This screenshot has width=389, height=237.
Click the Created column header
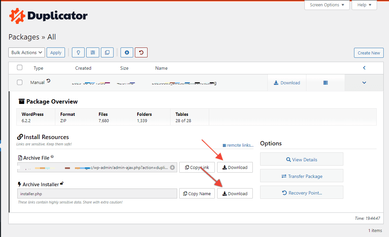(83, 68)
